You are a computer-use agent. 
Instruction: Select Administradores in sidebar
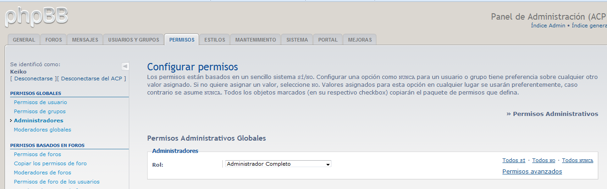39,121
